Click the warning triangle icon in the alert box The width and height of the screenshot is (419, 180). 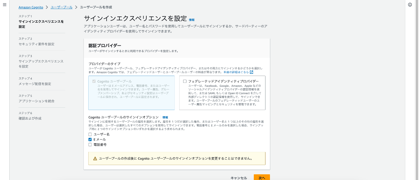pyautogui.click(x=95, y=158)
